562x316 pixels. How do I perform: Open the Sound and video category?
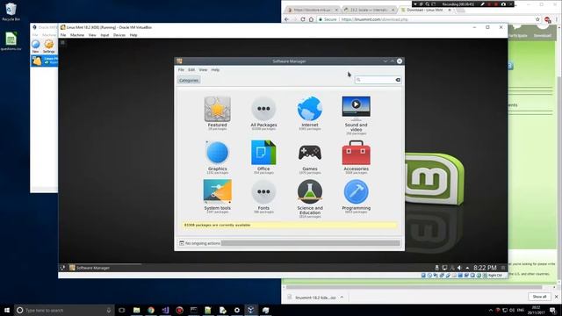click(356, 115)
